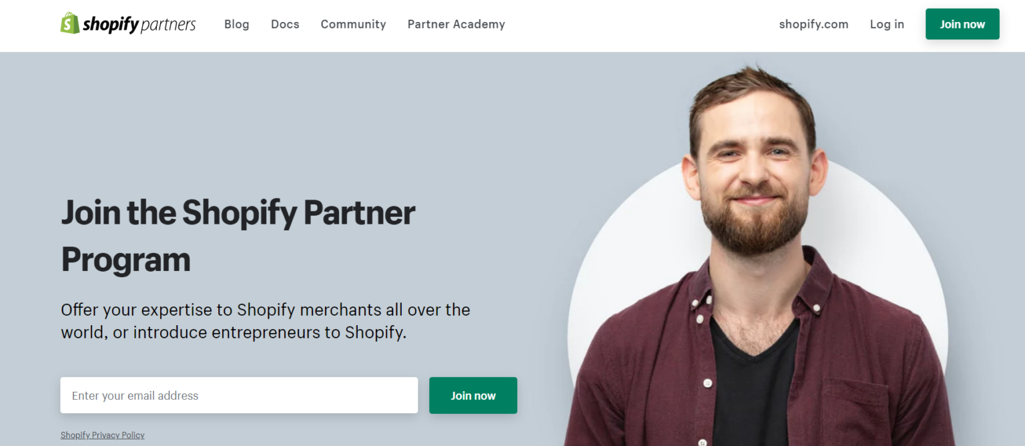Focus the "Enter your email address" field
Viewport: 1025px width, 446px height.
[x=239, y=395]
